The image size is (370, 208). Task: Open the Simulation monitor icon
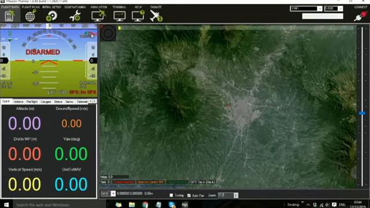tap(98, 16)
